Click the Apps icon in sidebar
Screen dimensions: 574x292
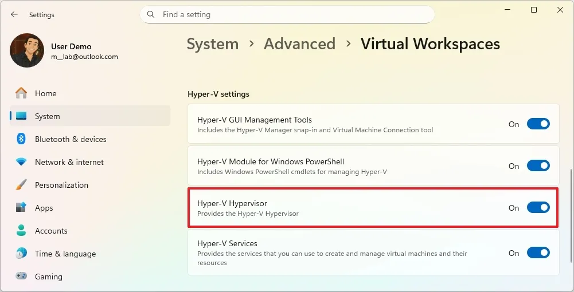(x=21, y=207)
